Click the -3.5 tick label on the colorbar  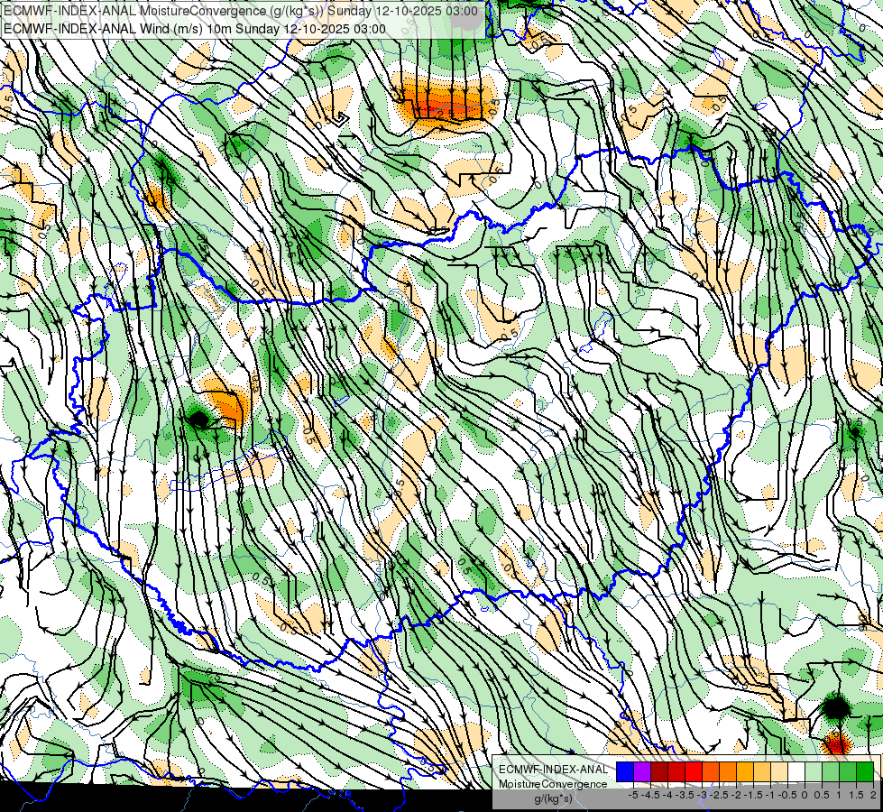click(x=685, y=795)
